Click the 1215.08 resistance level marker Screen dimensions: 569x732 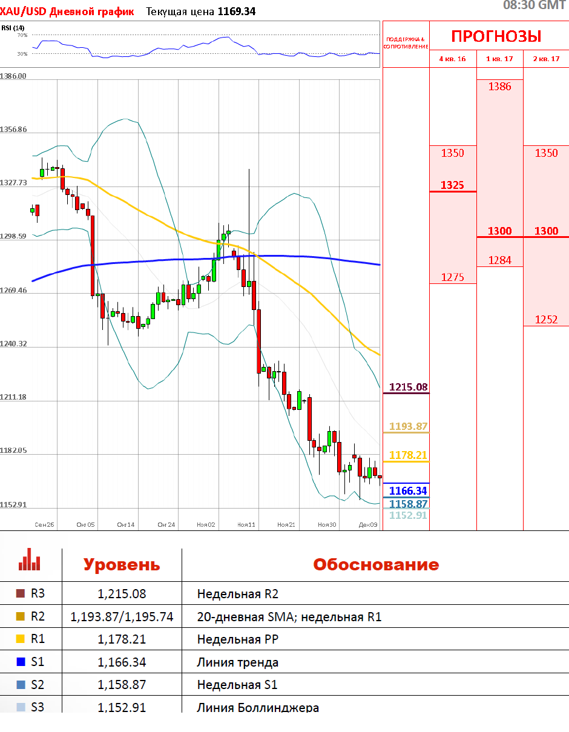click(408, 387)
